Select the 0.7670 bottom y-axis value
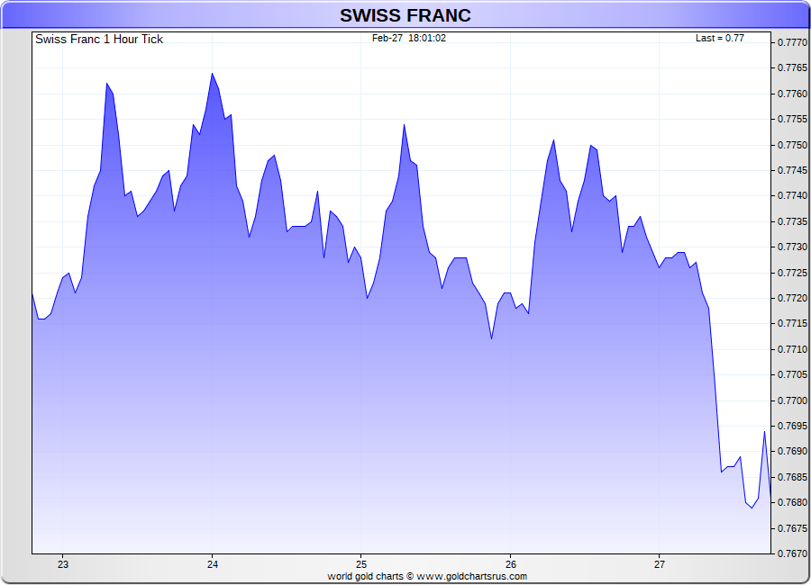Viewport: 811px width, 585px height. click(791, 553)
